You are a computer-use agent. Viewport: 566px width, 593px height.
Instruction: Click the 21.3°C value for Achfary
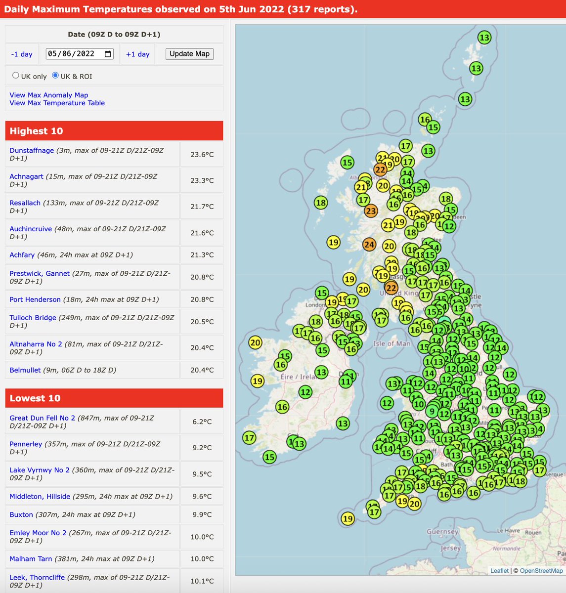click(x=202, y=255)
